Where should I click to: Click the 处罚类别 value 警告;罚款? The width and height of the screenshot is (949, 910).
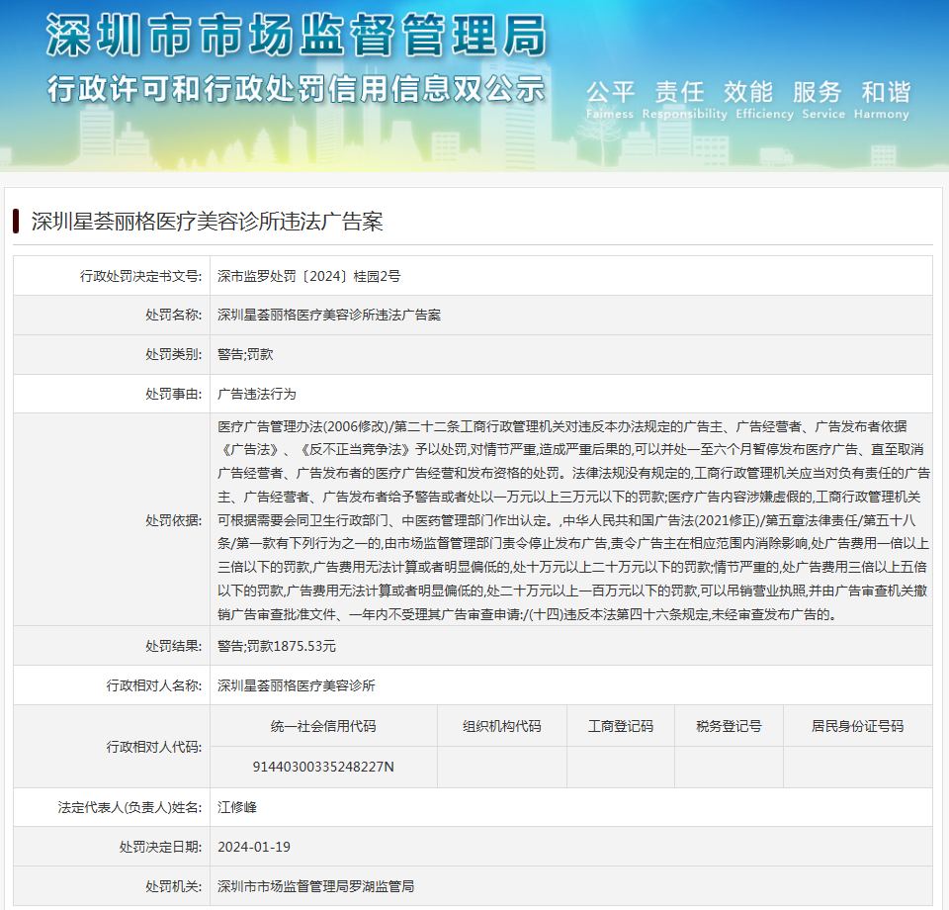point(246,354)
